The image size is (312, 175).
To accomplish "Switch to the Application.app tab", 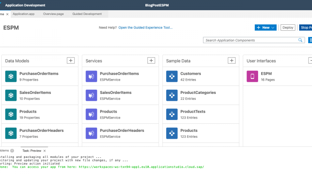I will tap(24, 14).
